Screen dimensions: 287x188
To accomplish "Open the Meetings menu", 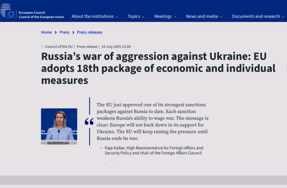I will click(163, 16).
